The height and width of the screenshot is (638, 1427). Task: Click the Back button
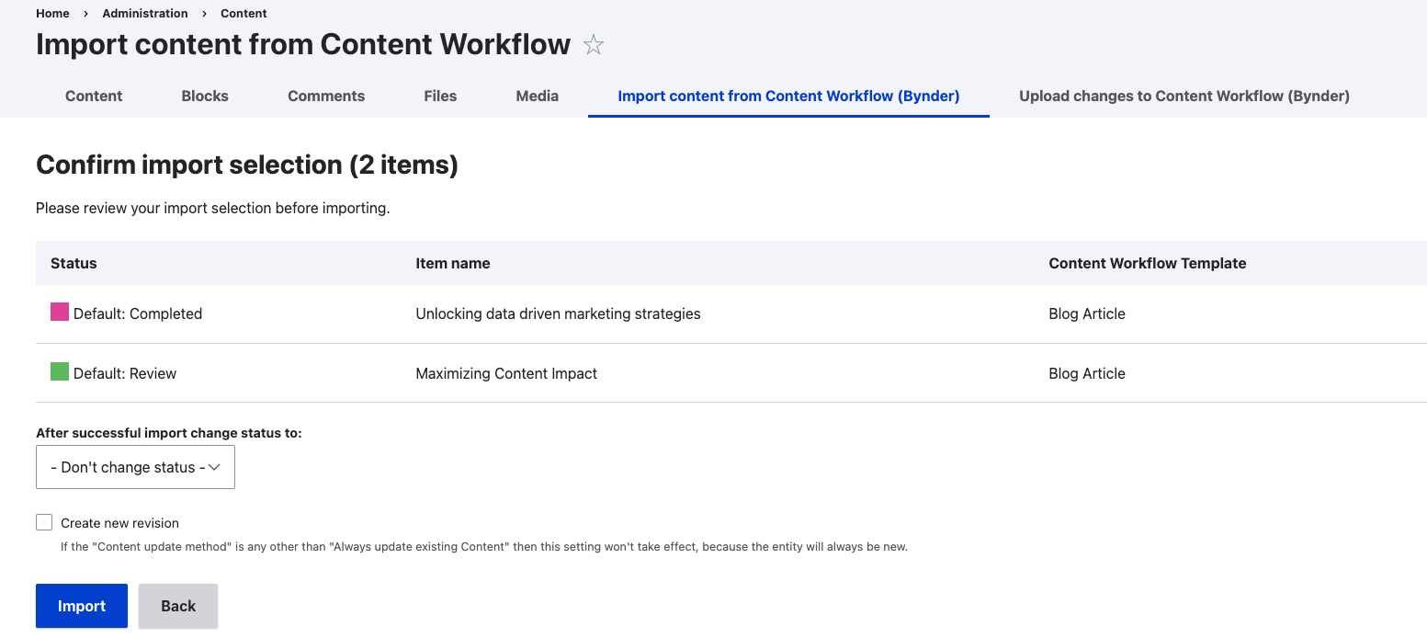tap(178, 606)
